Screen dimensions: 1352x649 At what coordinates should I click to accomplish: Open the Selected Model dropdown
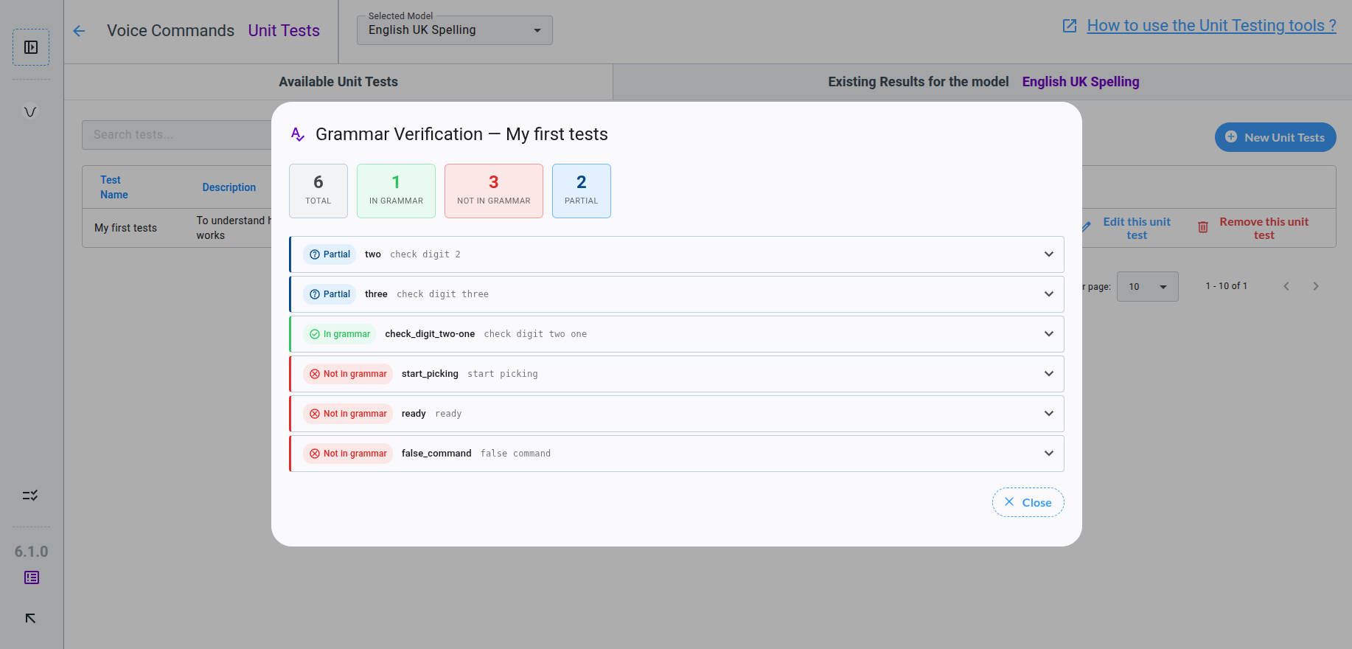point(454,30)
